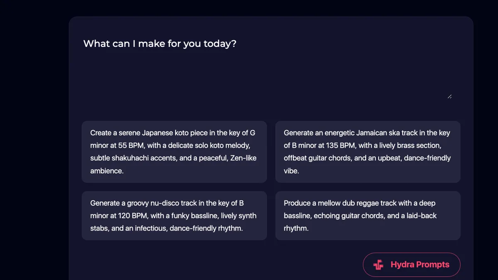This screenshot has height=280, width=498.
Task: Use the mellow dub reggae prompt
Action: click(x=368, y=216)
